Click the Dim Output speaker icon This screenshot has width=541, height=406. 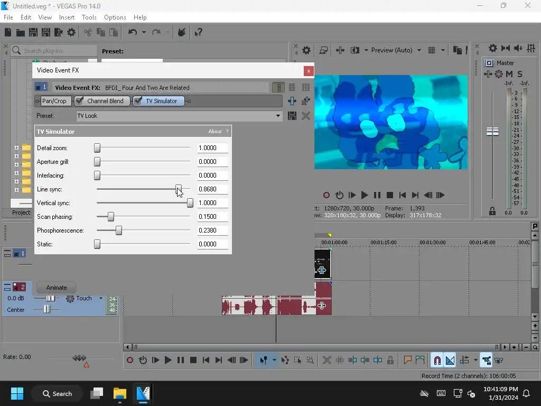[518, 48]
